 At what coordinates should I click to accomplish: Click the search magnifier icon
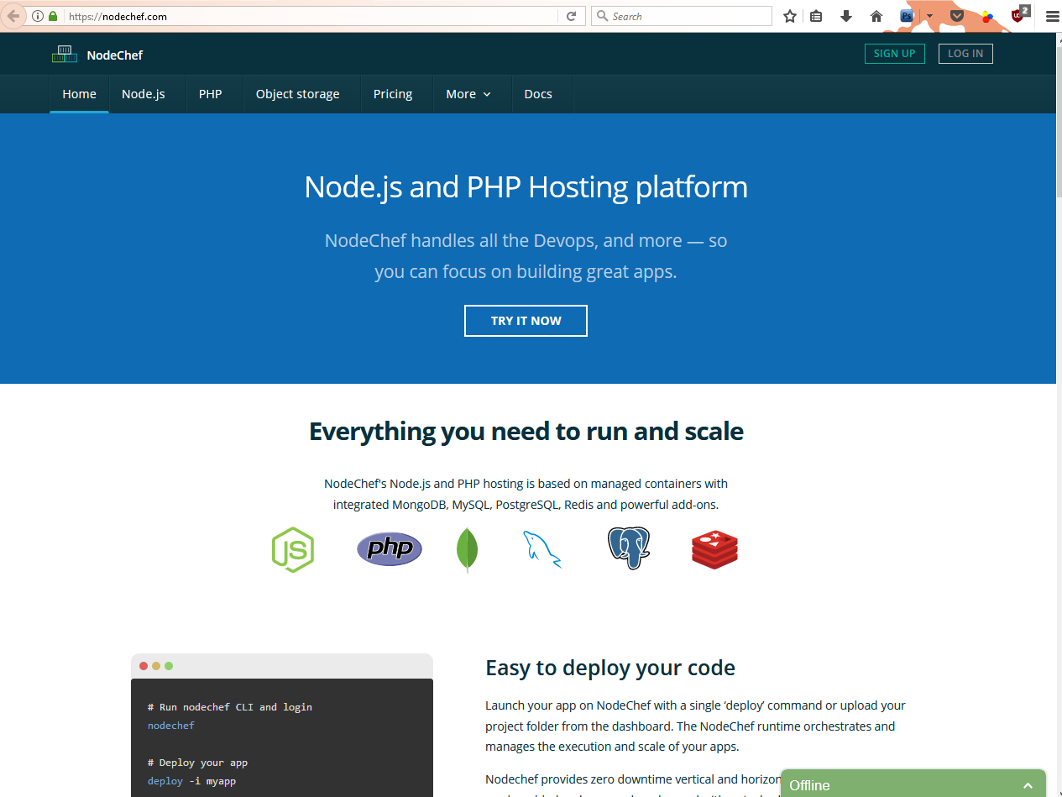point(602,16)
